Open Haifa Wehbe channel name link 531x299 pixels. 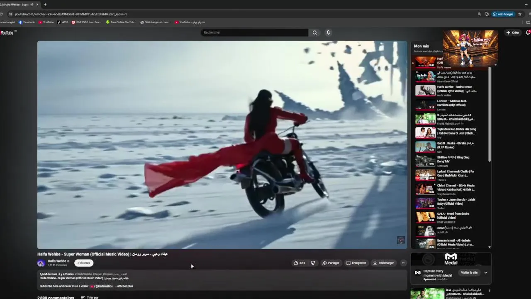coord(57,261)
